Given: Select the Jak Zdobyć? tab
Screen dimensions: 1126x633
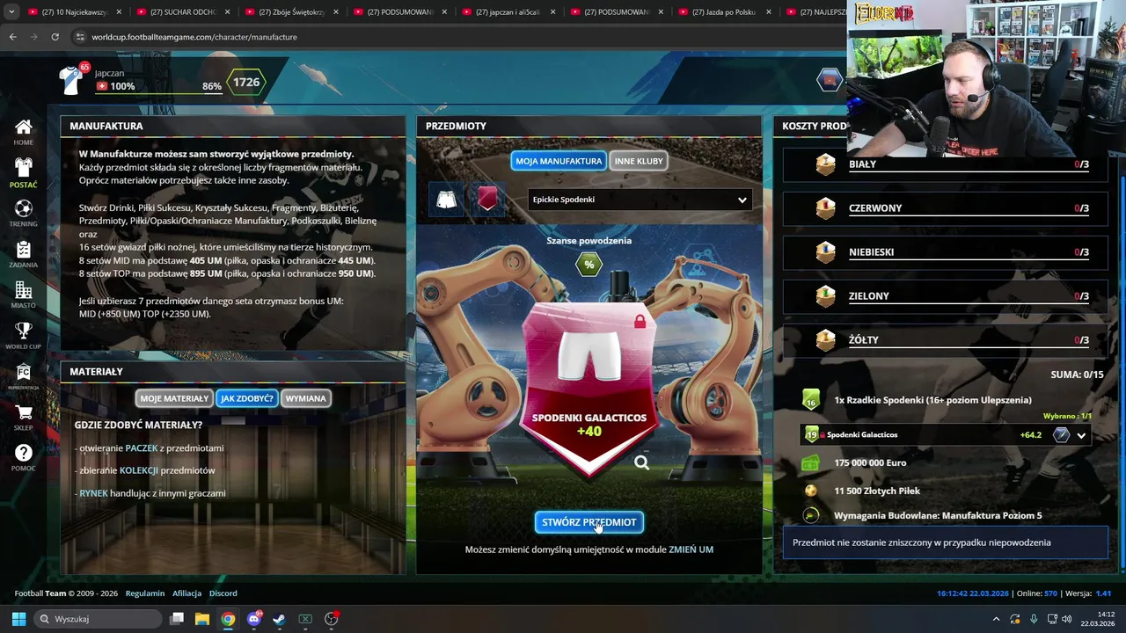Looking at the screenshot, I should 247,398.
